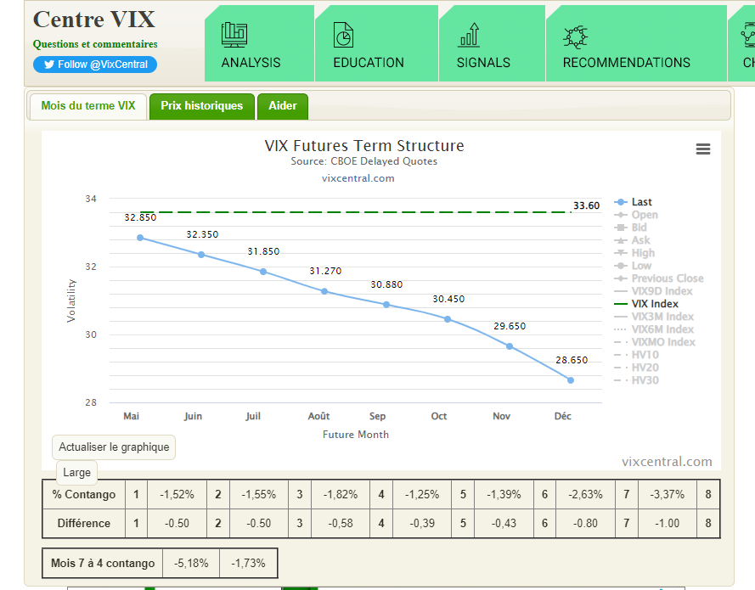Open the Aider tab
755x590 pixels.
click(x=283, y=106)
